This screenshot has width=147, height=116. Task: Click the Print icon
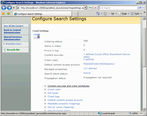click(113, 14)
